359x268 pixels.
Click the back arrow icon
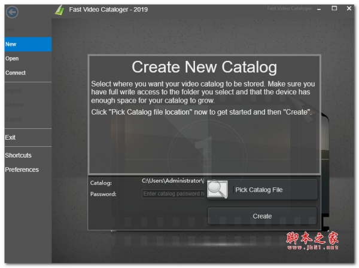tap(12, 12)
